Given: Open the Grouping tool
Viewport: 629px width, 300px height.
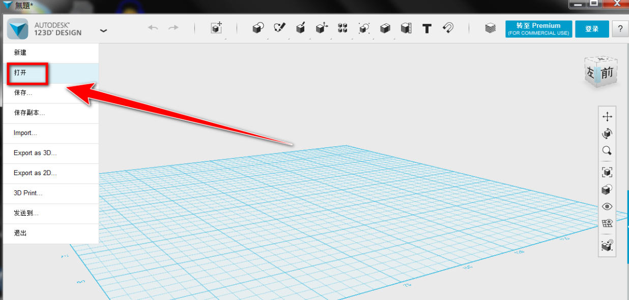Looking at the screenshot, I should coord(364,28).
